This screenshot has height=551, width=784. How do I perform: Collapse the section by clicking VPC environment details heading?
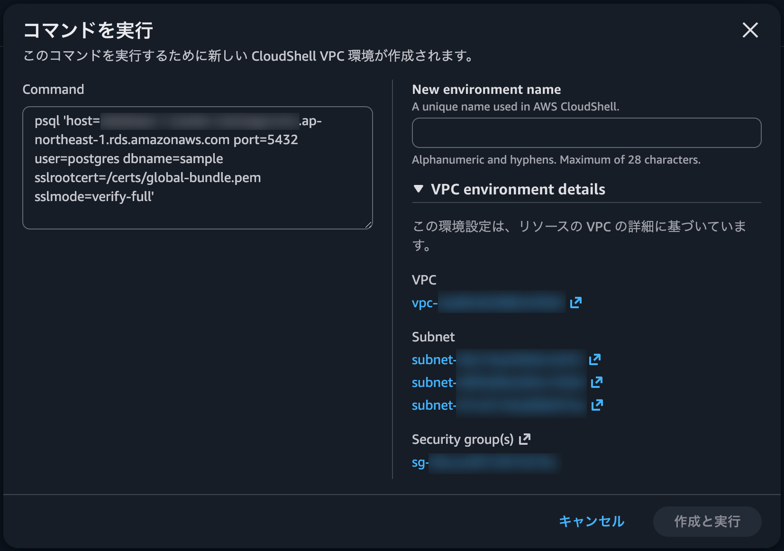(517, 189)
